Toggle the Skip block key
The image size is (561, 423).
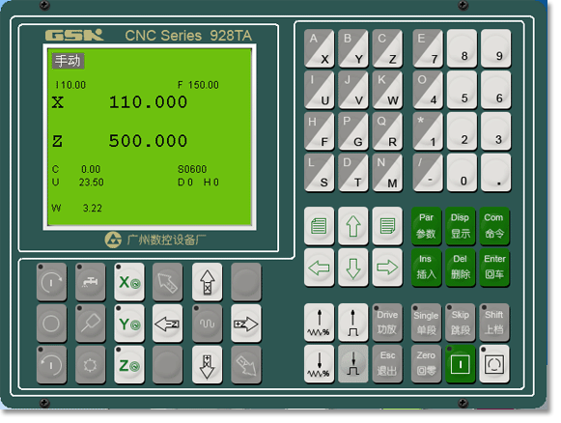point(461,323)
